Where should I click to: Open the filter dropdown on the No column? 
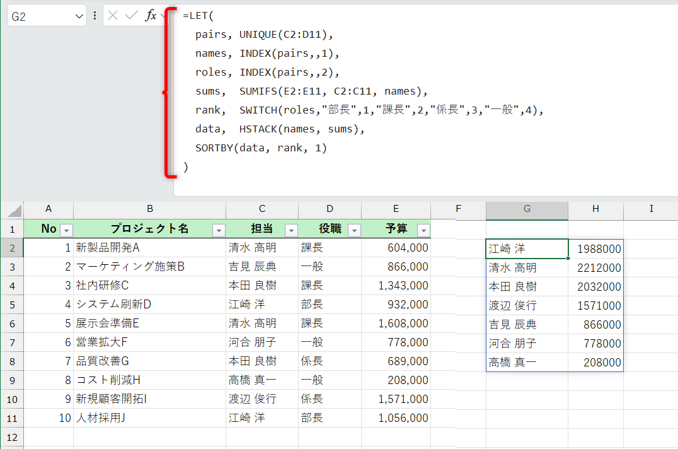(x=66, y=230)
